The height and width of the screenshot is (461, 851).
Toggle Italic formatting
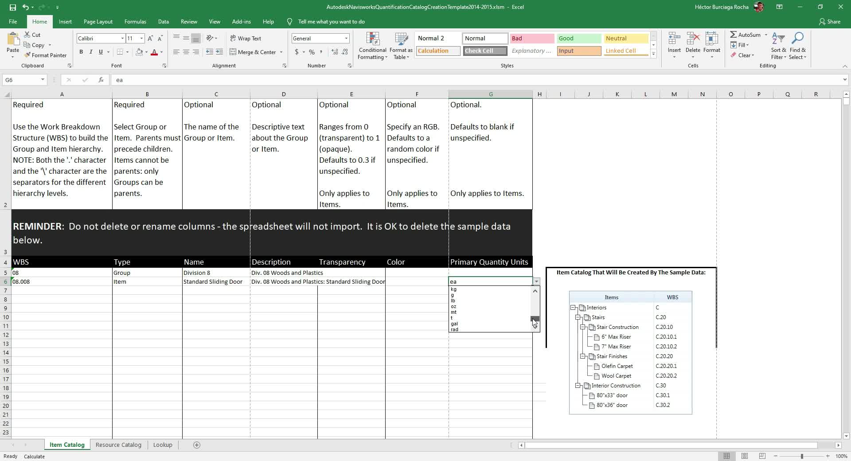91,52
